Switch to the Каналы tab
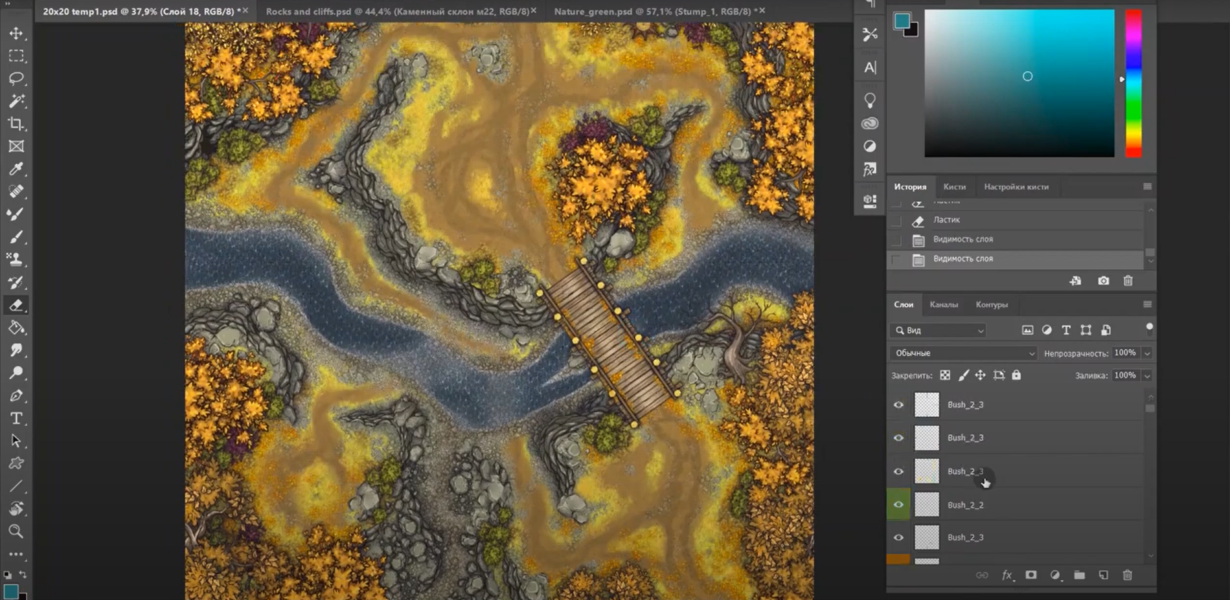The width and height of the screenshot is (1230, 600). point(944,304)
